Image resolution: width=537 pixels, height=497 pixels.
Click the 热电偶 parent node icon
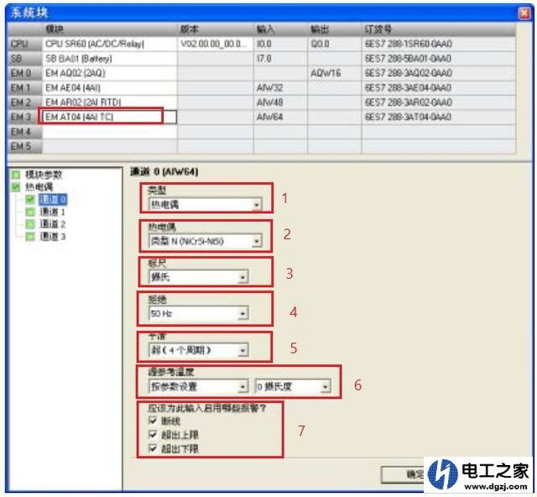pos(15,187)
